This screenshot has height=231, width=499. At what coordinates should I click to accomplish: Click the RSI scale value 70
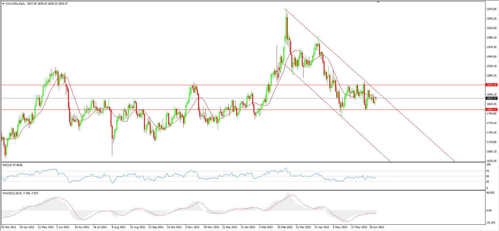[487, 171]
